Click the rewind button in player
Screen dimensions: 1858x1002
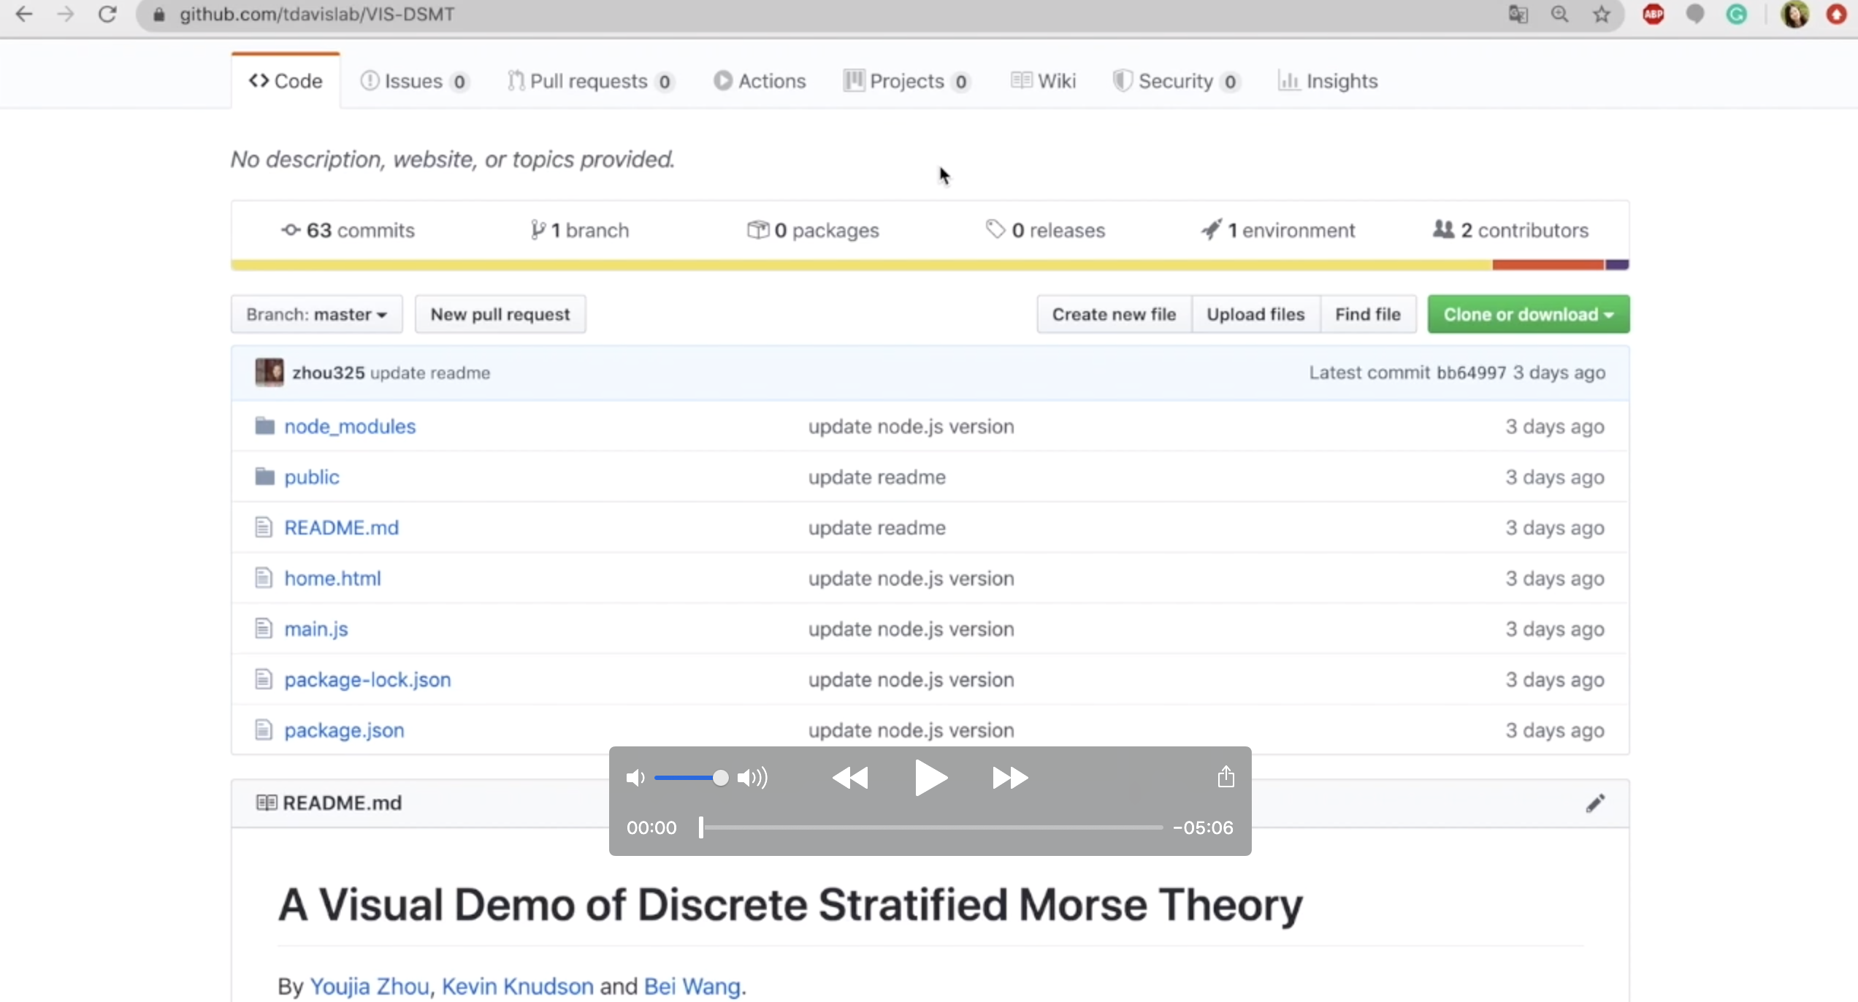click(850, 778)
